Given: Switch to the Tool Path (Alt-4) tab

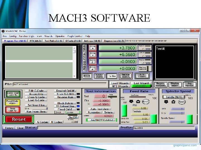Looking at the screenshot, I should click(53, 41).
